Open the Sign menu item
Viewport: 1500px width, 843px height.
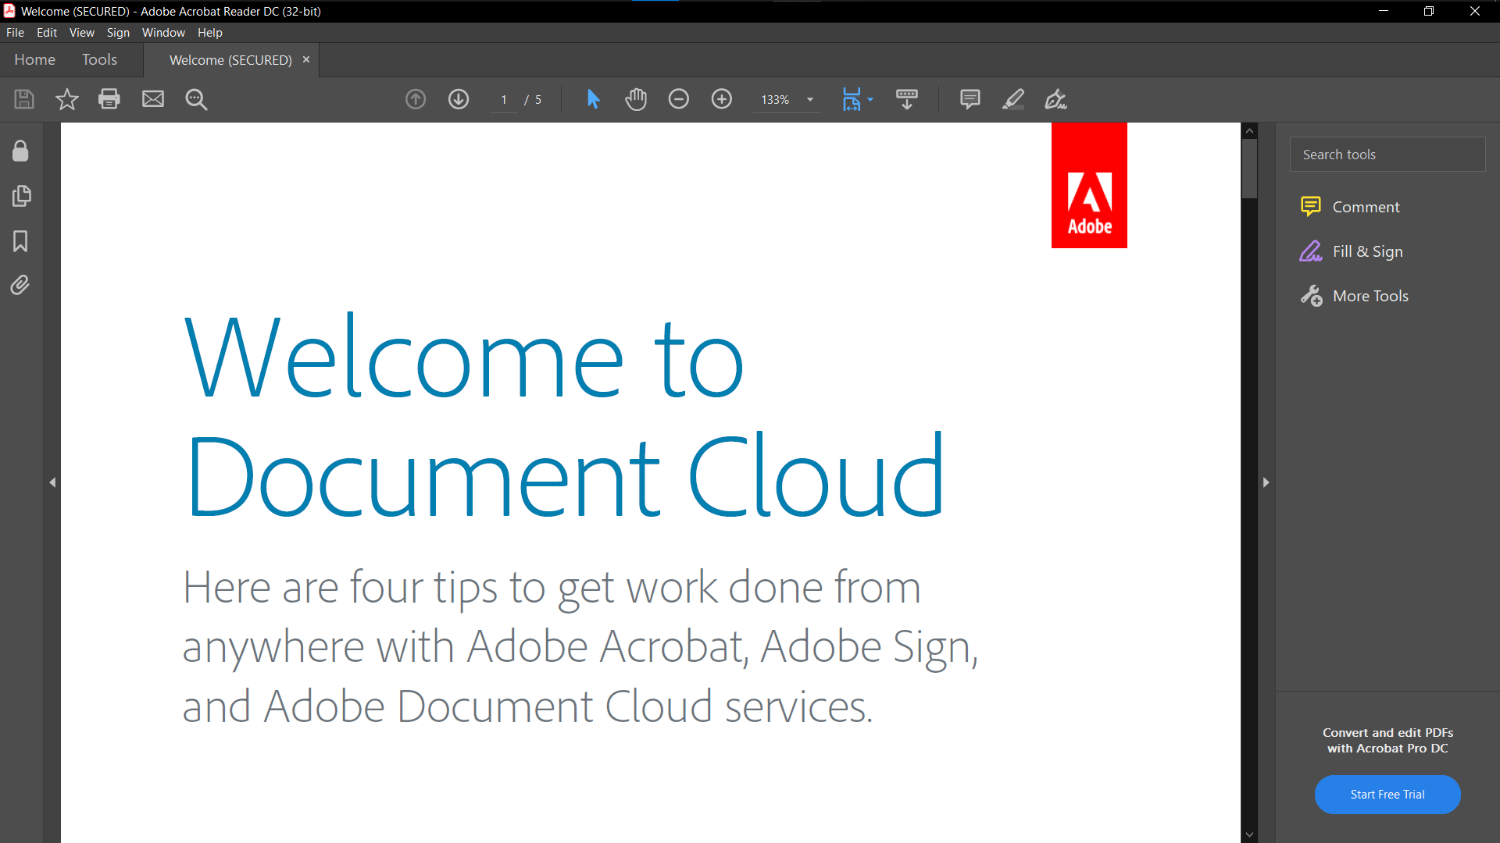(x=116, y=32)
